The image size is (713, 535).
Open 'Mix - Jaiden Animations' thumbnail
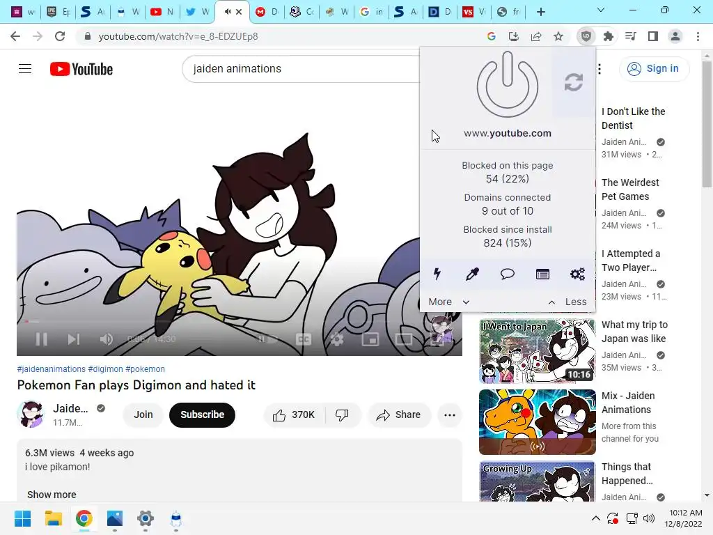tap(537, 421)
